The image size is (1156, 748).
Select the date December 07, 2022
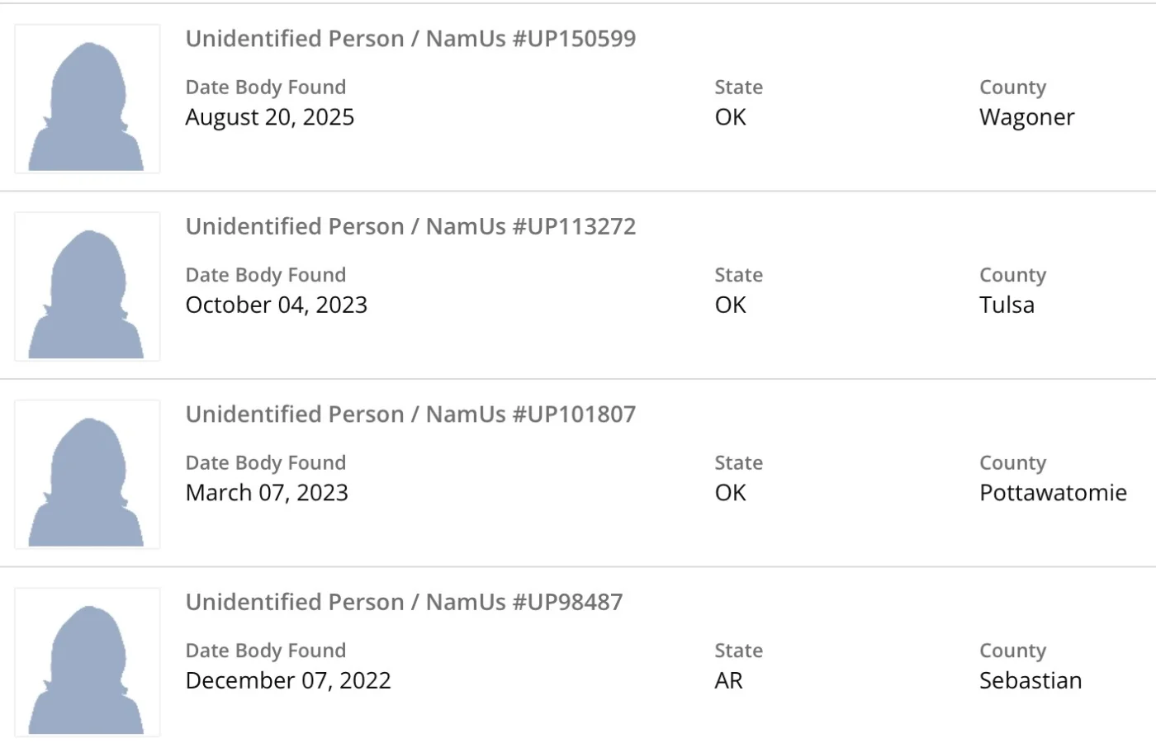[x=288, y=680]
